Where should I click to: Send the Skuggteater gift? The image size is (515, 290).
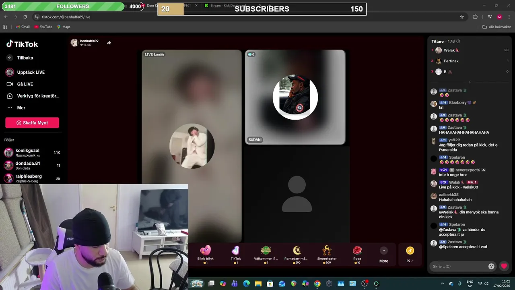coord(327,255)
